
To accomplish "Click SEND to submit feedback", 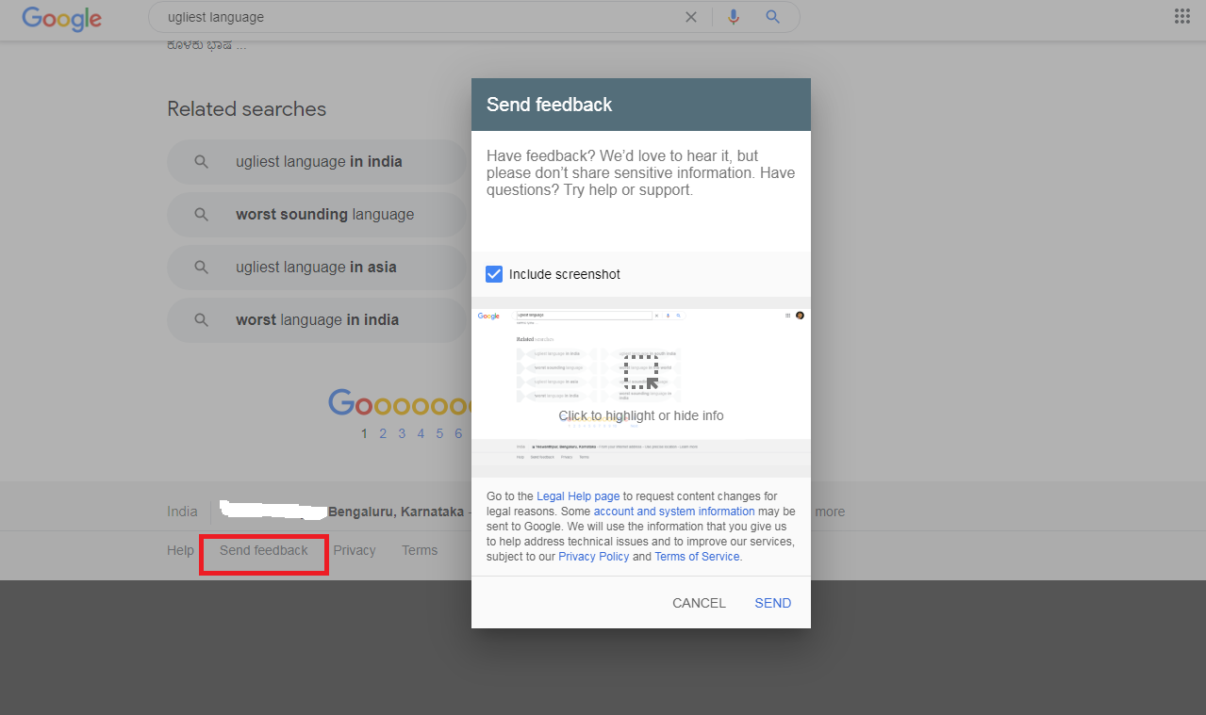I will tap(773, 603).
